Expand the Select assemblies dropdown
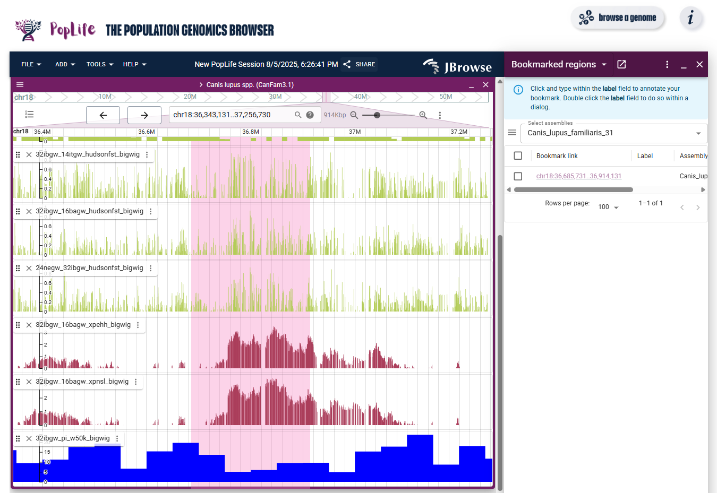Viewport: 717px width, 493px height. (698, 133)
